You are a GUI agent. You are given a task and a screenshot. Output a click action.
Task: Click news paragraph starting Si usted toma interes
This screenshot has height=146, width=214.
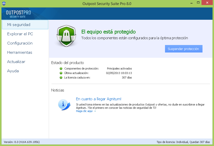point(140,106)
